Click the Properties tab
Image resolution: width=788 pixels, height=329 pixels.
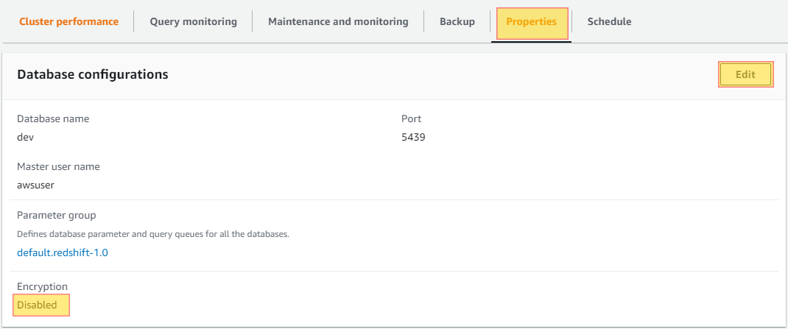point(532,22)
